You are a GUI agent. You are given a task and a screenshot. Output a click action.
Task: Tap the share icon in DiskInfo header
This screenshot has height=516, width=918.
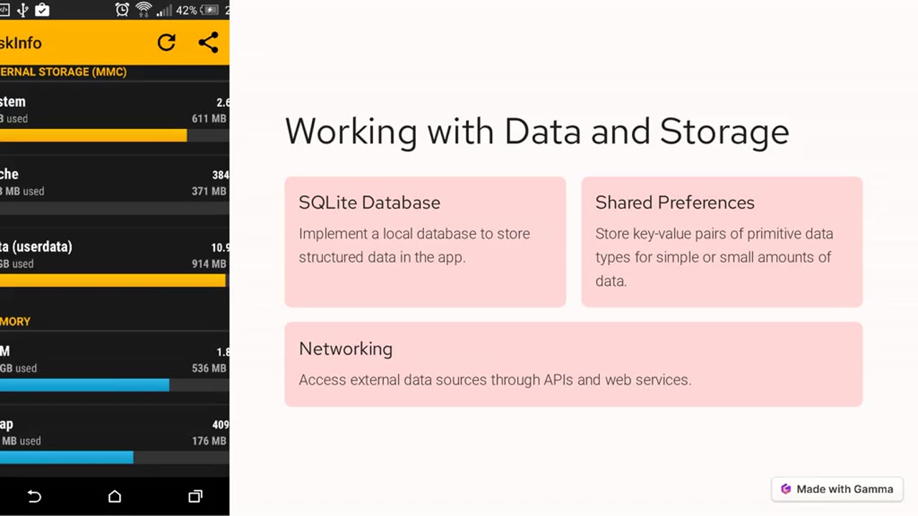pyautogui.click(x=209, y=43)
